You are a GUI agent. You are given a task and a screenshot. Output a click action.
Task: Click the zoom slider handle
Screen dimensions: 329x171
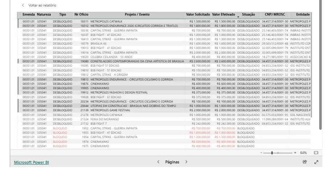tap(272, 153)
